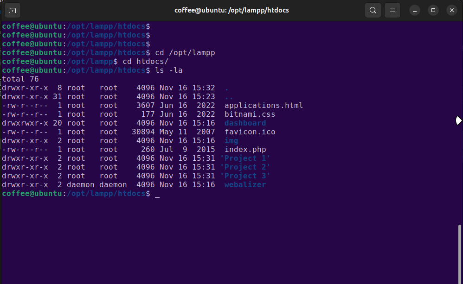The width and height of the screenshot is (463, 284).
Task: Open the terminal search icon
Action: tap(373, 10)
